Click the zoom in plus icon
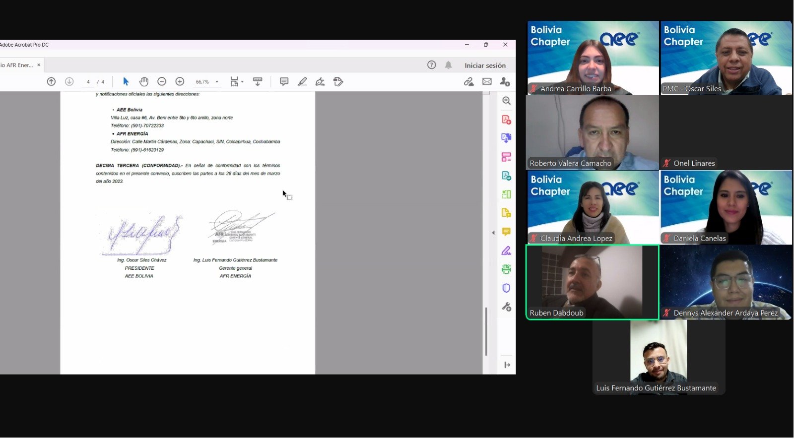 [180, 82]
